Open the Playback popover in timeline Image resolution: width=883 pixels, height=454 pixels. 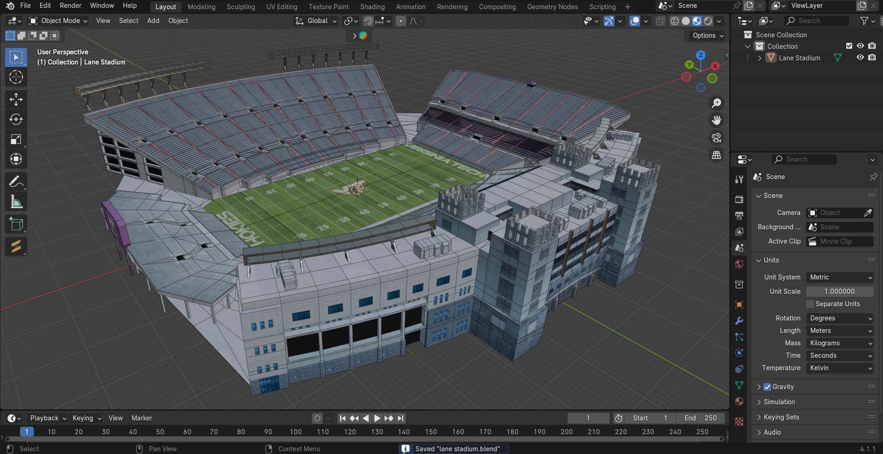click(48, 418)
